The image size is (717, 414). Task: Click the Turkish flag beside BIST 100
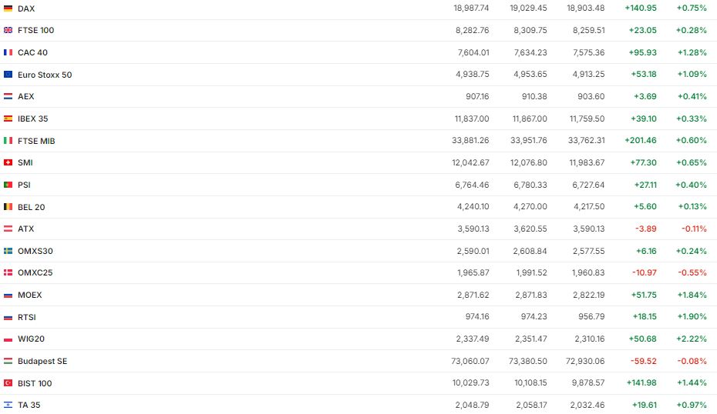8,383
